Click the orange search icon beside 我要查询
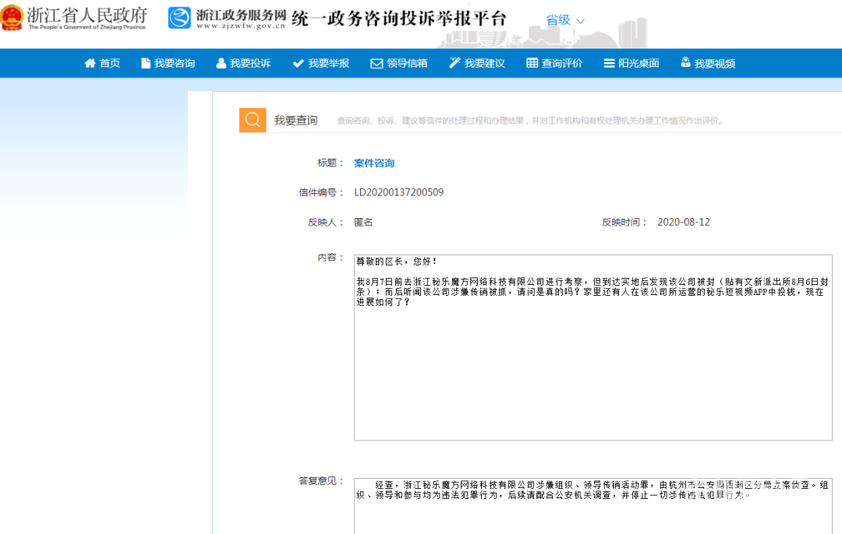Viewport: 842px width, 534px height. (x=253, y=120)
